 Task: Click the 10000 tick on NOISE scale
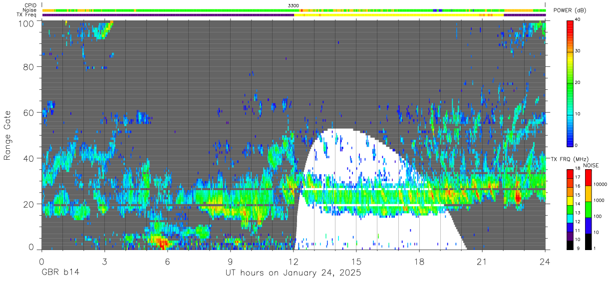tap(601, 185)
